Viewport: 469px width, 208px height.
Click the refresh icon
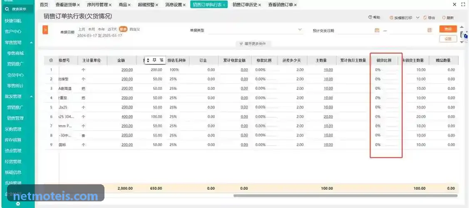pyautogui.click(x=444, y=18)
